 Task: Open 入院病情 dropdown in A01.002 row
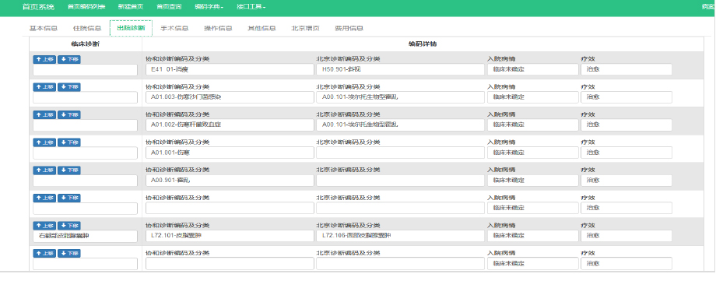point(533,125)
